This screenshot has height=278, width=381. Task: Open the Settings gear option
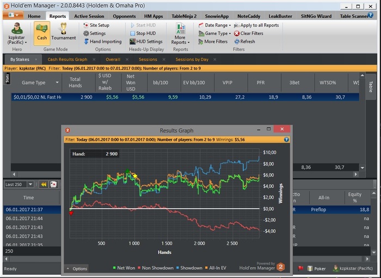point(94,33)
